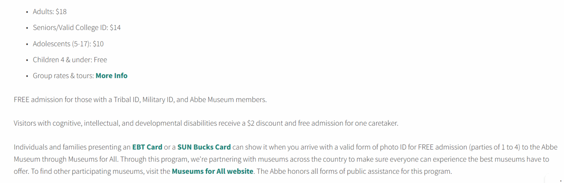
Task: Click the "Individuals and families presenting an" text
Action: (x=72, y=147)
